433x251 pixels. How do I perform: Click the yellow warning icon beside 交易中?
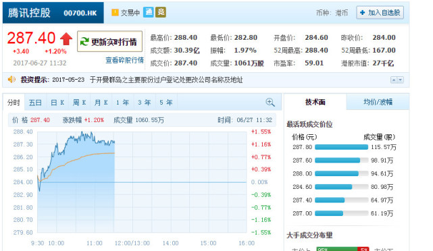[x=115, y=12]
